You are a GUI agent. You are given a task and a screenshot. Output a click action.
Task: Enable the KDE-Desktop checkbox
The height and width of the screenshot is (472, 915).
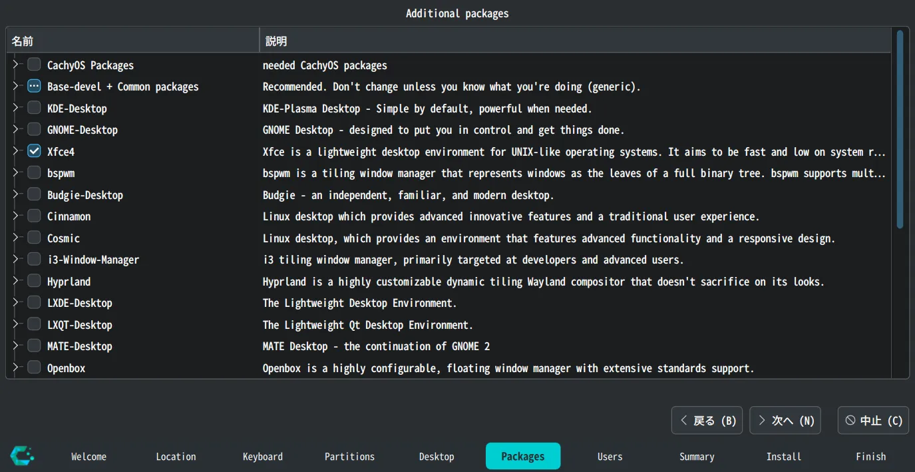pyautogui.click(x=34, y=108)
